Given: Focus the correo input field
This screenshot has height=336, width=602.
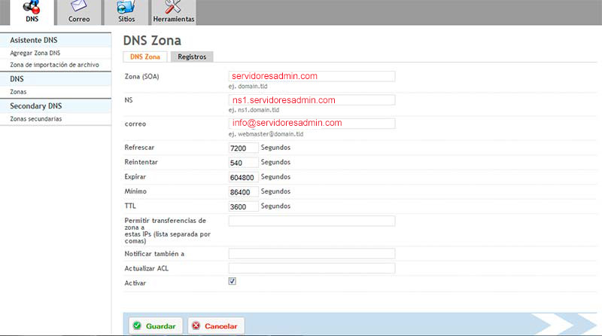Looking at the screenshot, I should 312,124.
